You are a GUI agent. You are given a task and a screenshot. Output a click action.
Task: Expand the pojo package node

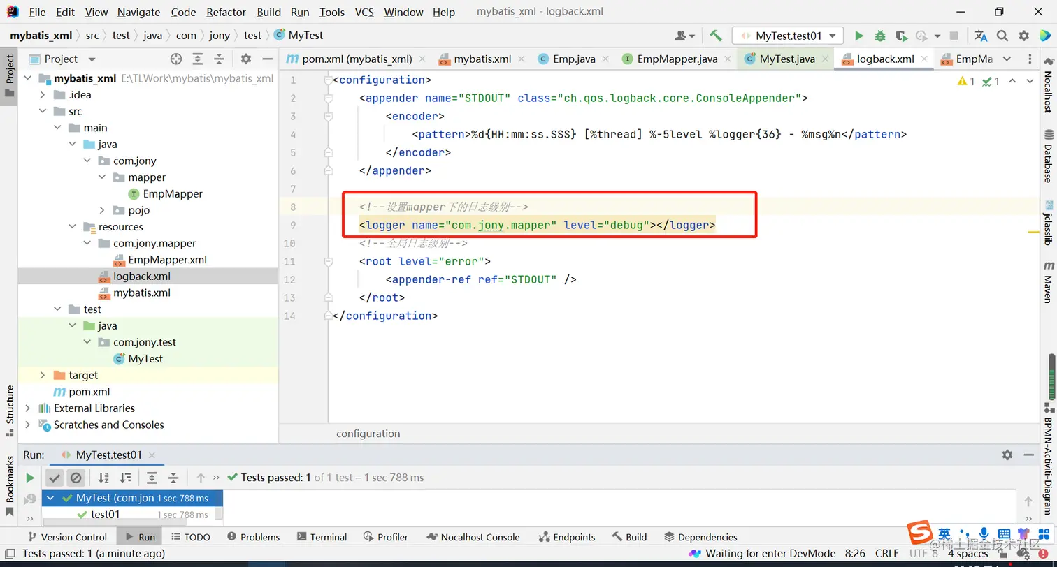pos(102,210)
